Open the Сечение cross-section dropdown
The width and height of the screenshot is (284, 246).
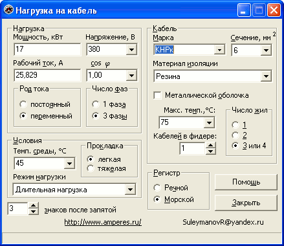[266, 50]
